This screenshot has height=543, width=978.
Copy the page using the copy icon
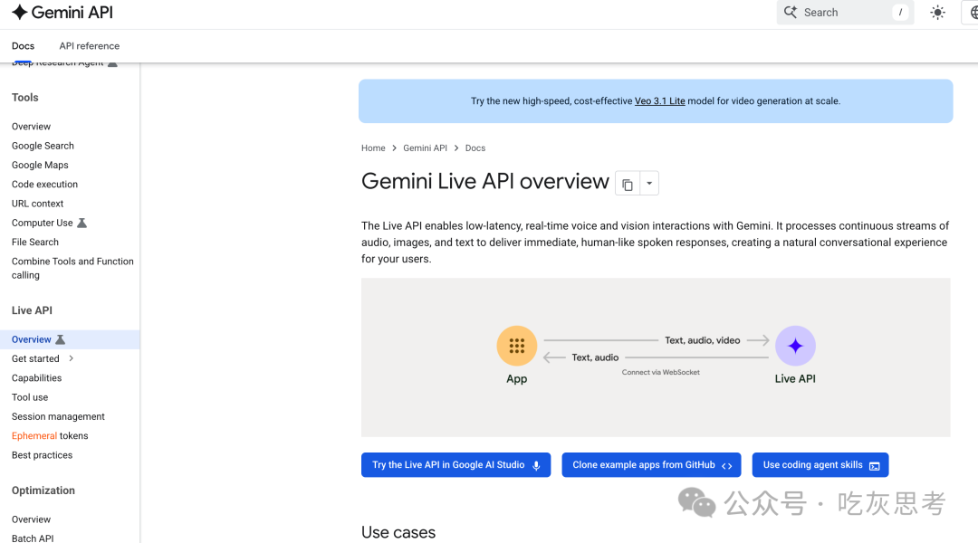628,184
